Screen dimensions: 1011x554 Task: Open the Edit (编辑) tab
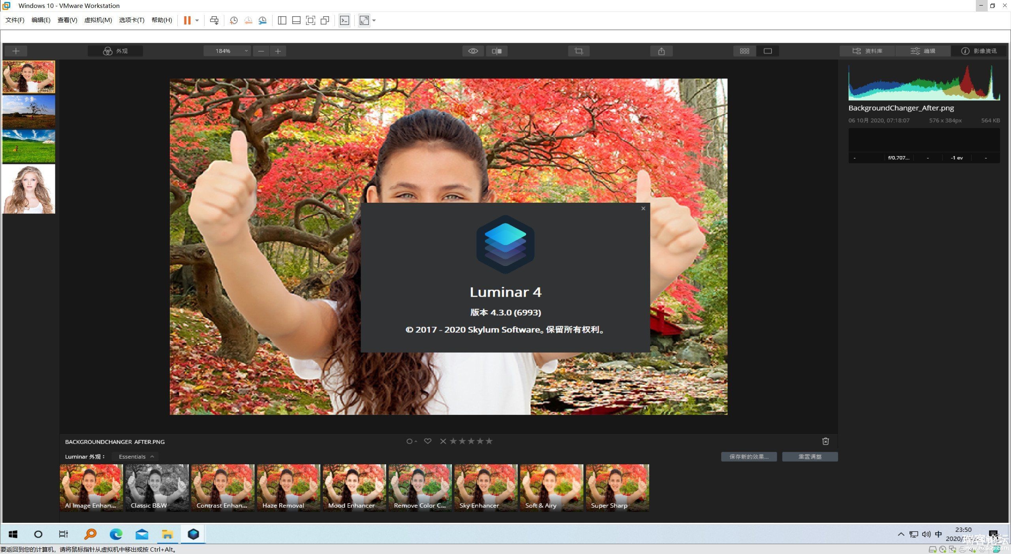[923, 51]
